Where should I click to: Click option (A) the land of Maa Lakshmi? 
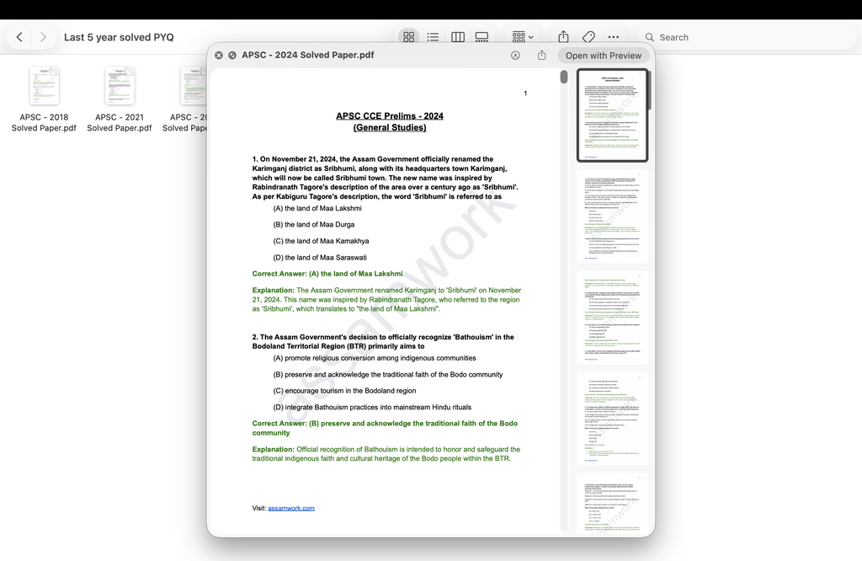pos(317,208)
